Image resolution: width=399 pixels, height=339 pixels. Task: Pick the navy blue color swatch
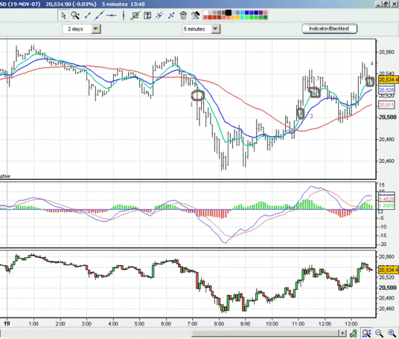[x=256, y=13]
